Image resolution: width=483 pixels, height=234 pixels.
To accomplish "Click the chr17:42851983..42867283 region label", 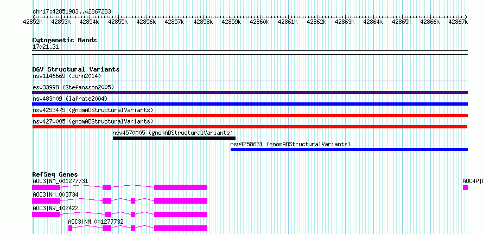I will click(x=72, y=11).
